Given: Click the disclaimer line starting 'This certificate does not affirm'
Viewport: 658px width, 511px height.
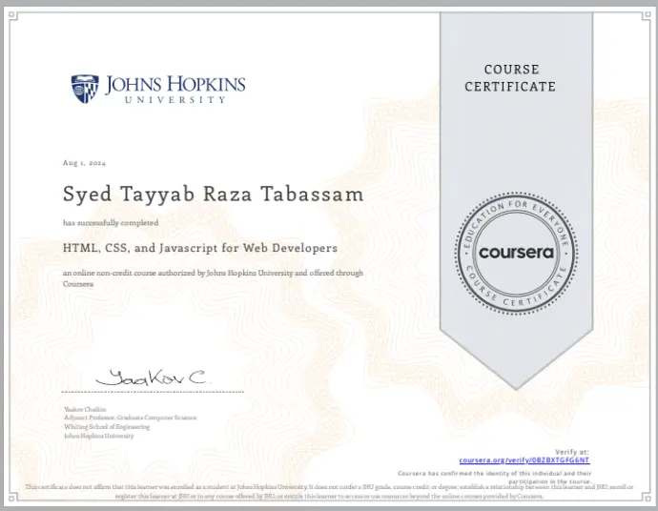Looking at the screenshot, I should [329, 491].
